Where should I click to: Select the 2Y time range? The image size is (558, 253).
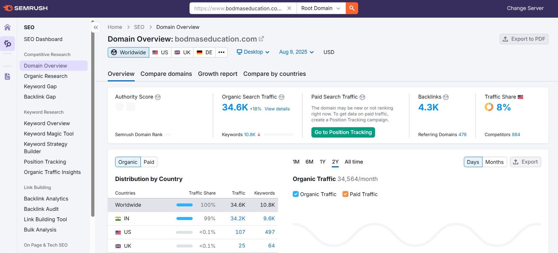335,162
